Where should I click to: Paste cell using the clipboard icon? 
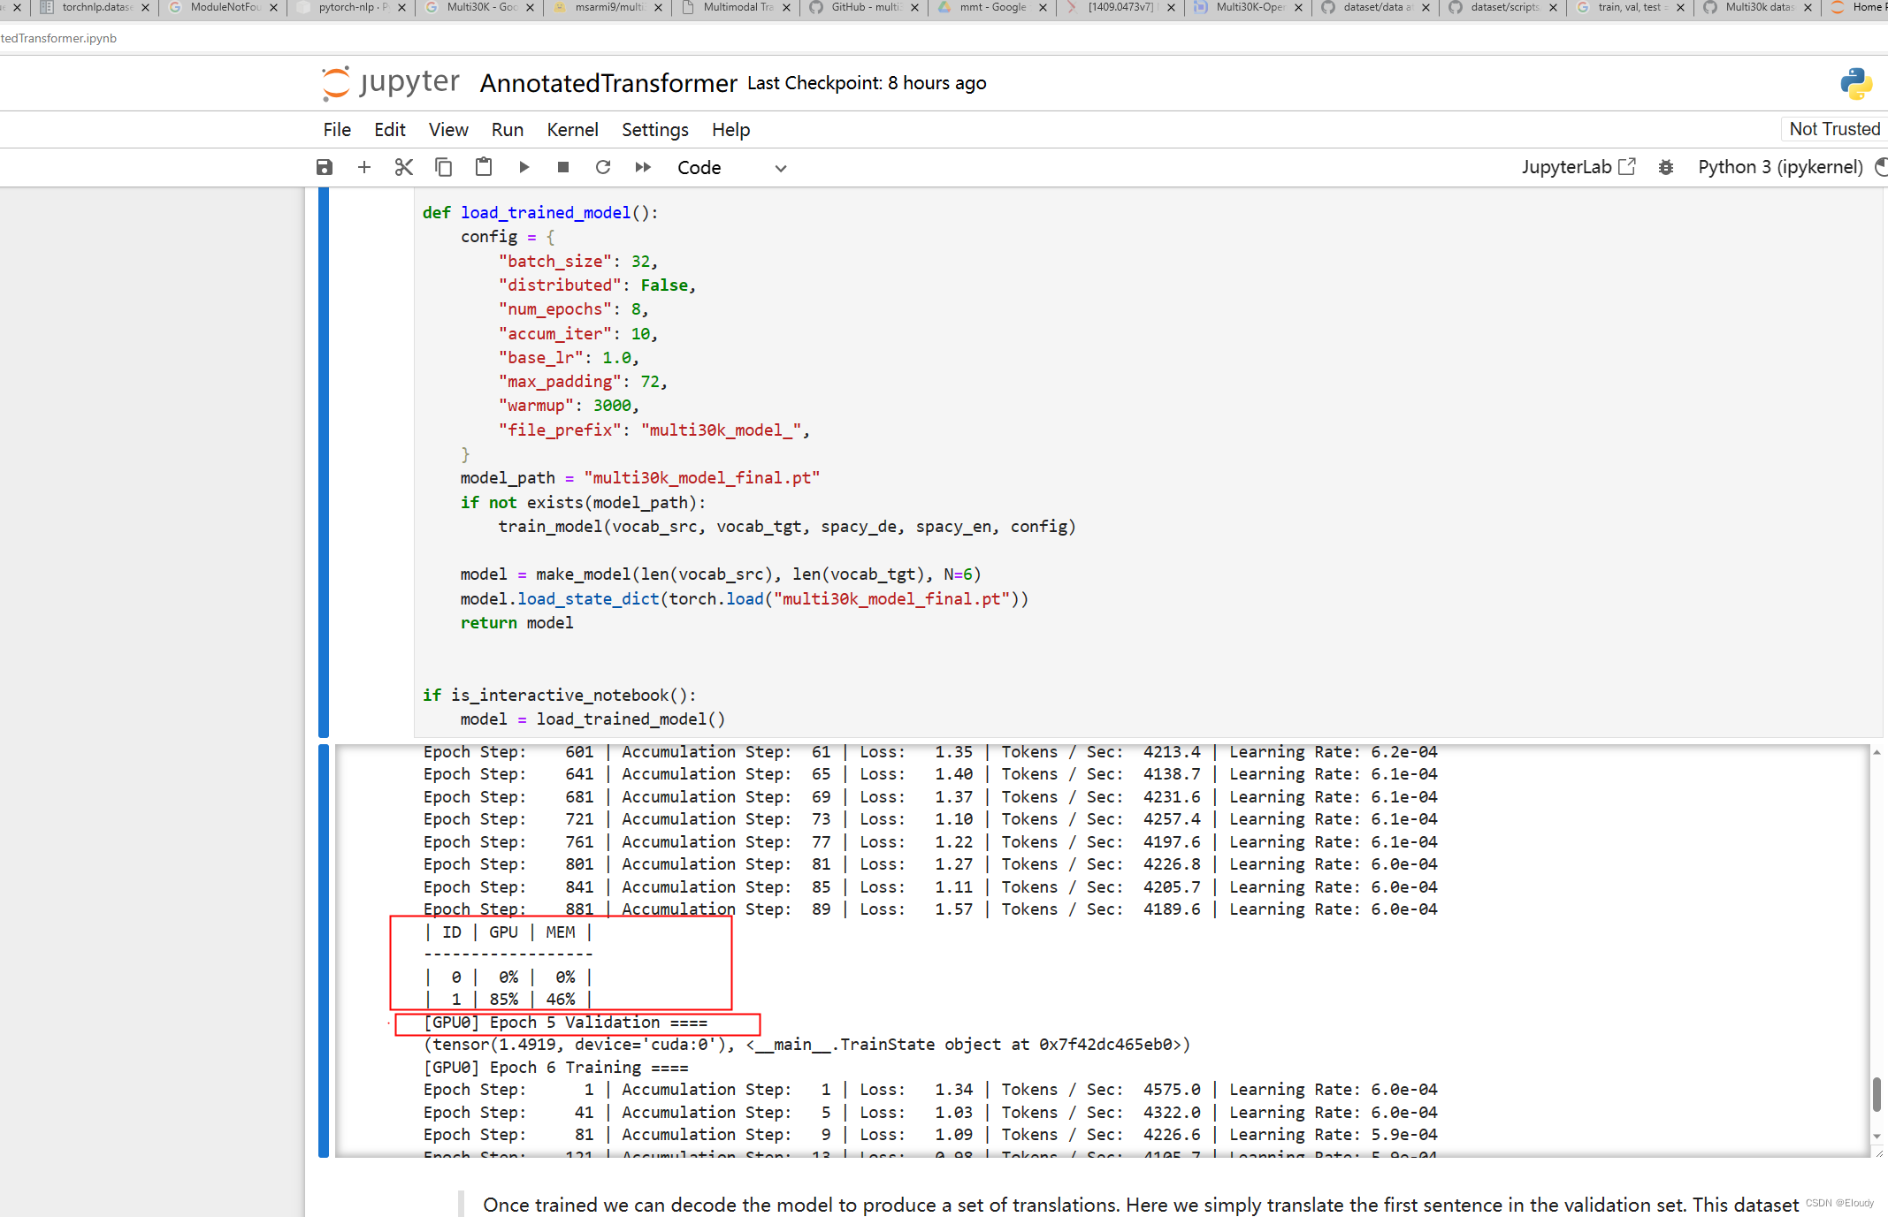coord(484,167)
